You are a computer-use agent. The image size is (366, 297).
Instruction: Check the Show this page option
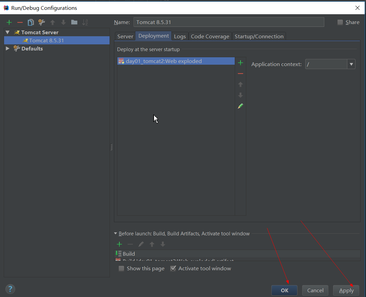121,269
